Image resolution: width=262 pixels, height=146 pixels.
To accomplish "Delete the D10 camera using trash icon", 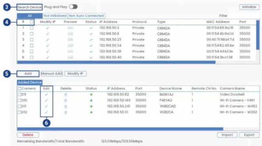I will coord(66,100).
